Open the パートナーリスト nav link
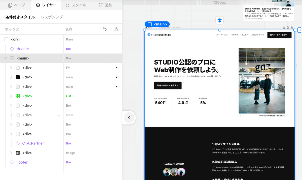Viewport: 302px width, 180px height. [x=222, y=35]
